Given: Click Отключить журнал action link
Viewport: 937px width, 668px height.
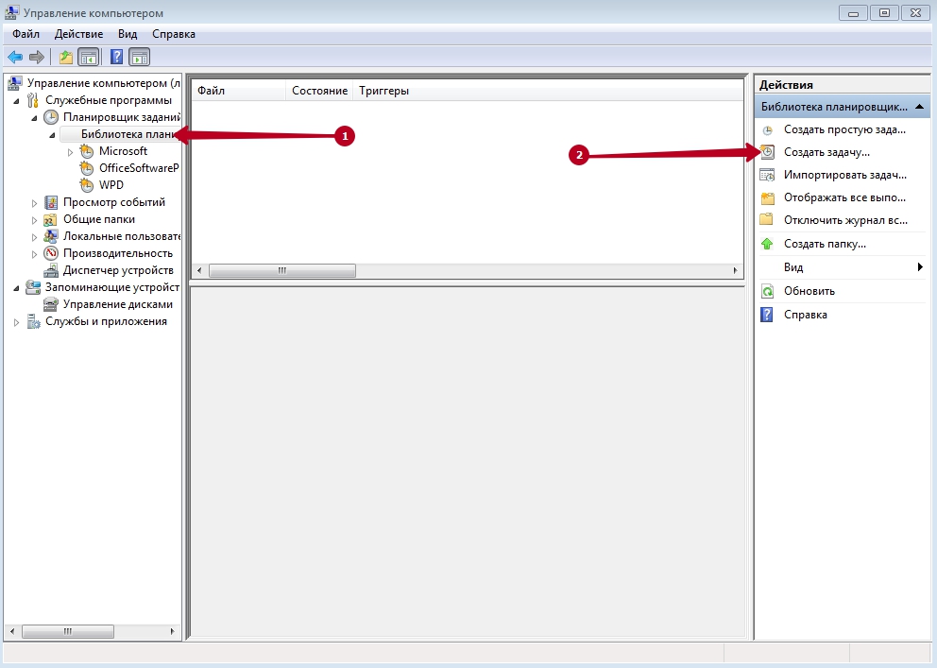Looking at the screenshot, I should pyautogui.click(x=845, y=220).
